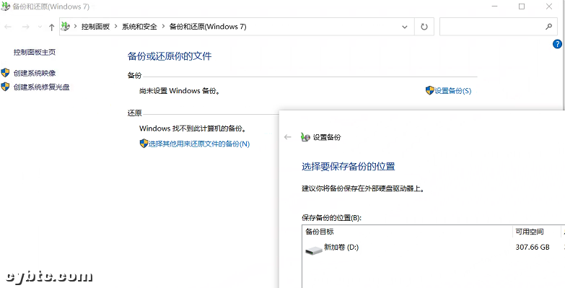Image resolution: width=565 pixels, height=288 pixels.
Task: Open the address bar history dropdown
Action: tap(405, 27)
